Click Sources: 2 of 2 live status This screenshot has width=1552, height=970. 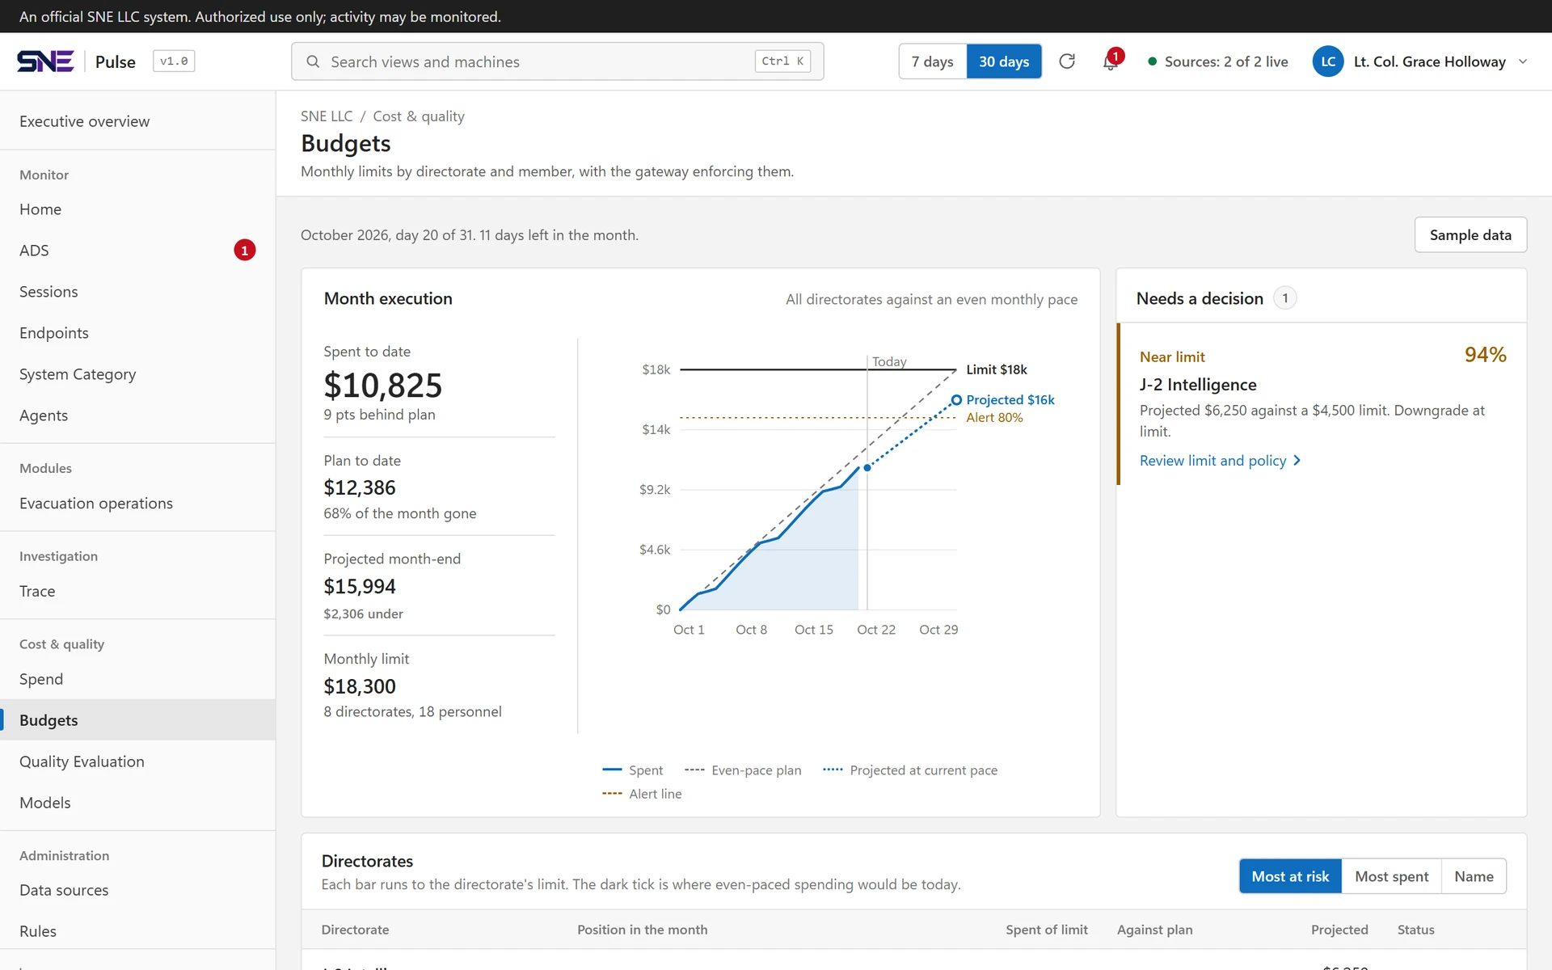pyautogui.click(x=1217, y=61)
